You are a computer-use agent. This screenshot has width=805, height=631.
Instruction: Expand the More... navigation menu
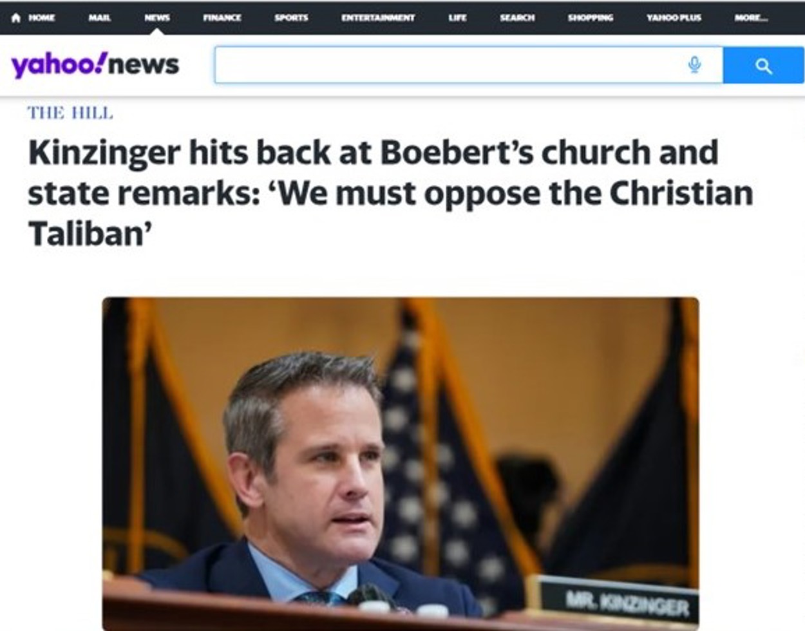pyautogui.click(x=751, y=18)
